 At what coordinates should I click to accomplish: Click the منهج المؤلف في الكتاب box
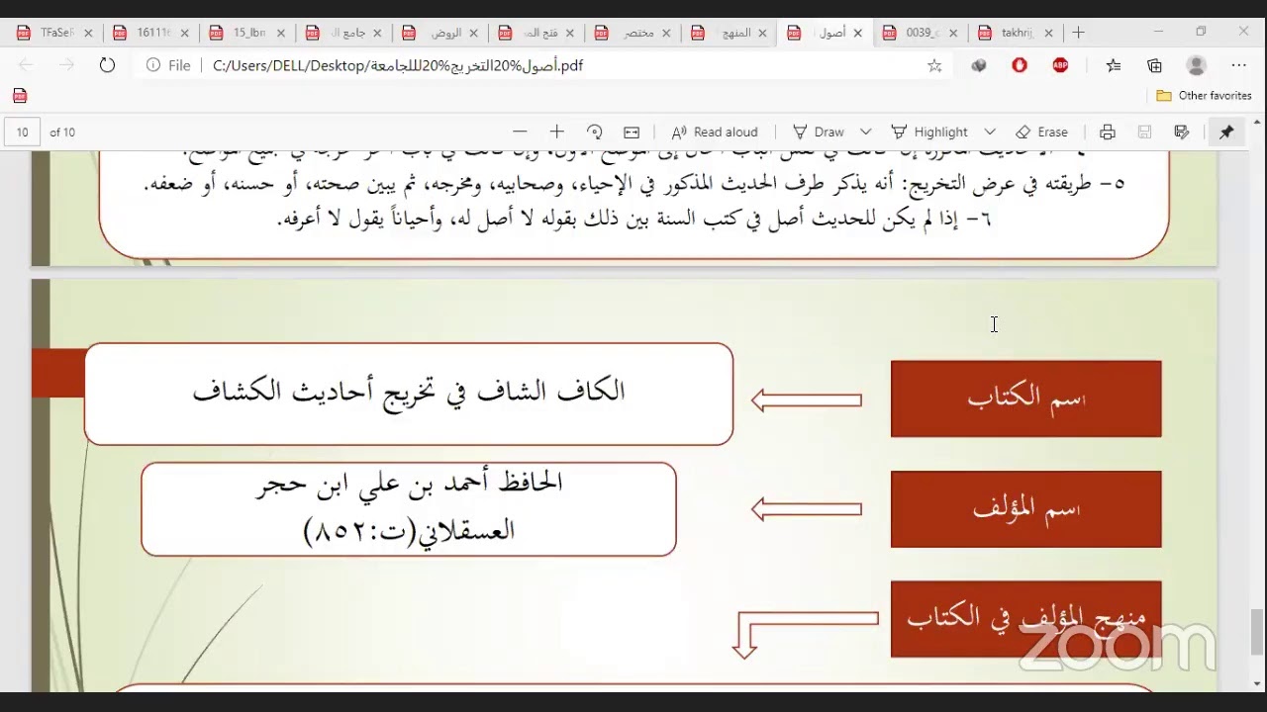point(1025,619)
